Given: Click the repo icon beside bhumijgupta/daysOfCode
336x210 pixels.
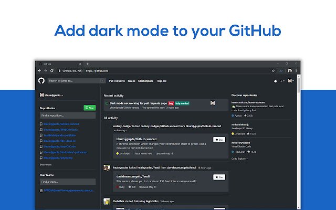Looking at the screenshot, I should (41, 146).
